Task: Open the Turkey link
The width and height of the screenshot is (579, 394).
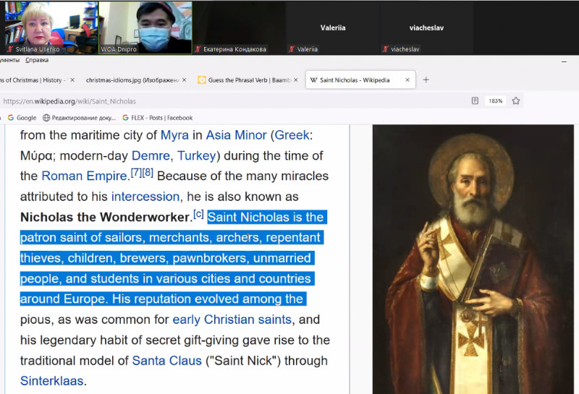Action: coord(196,155)
